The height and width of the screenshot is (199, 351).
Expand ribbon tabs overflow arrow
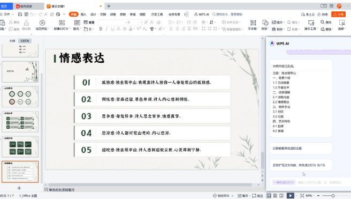point(186,14)
